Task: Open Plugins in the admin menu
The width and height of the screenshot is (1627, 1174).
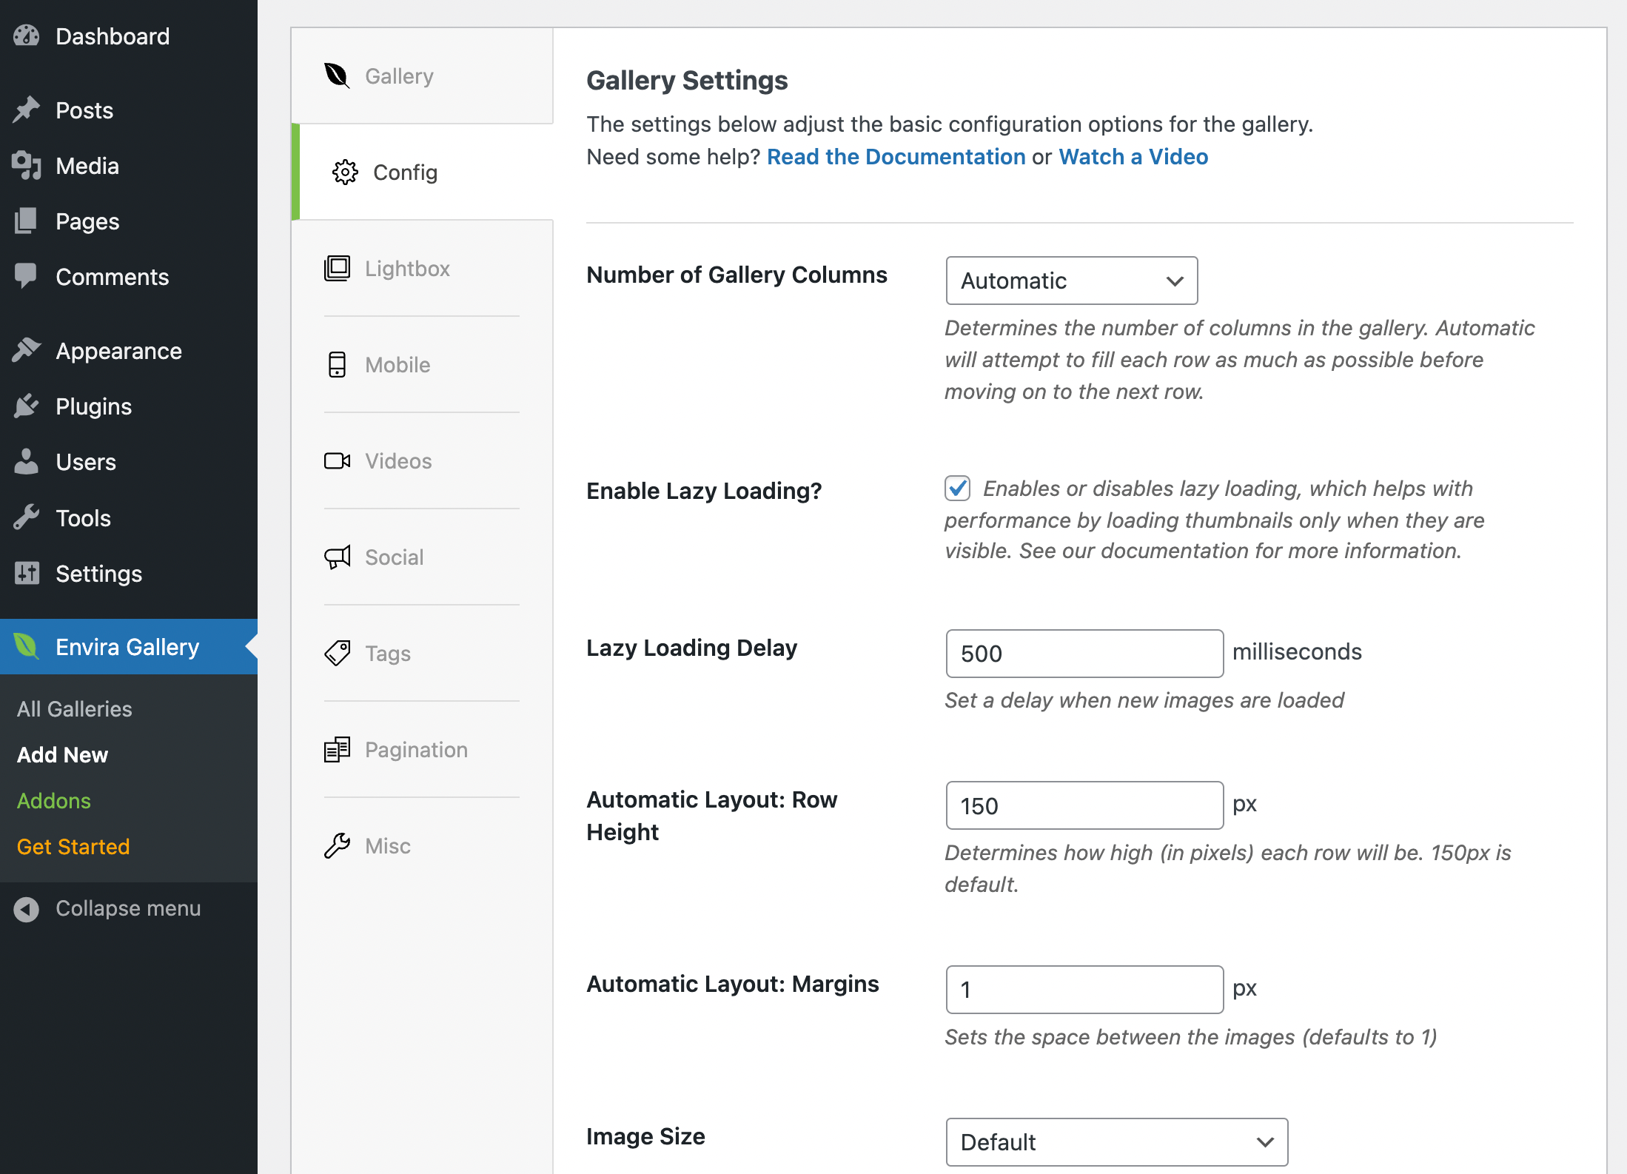Action: pos(93,406)
